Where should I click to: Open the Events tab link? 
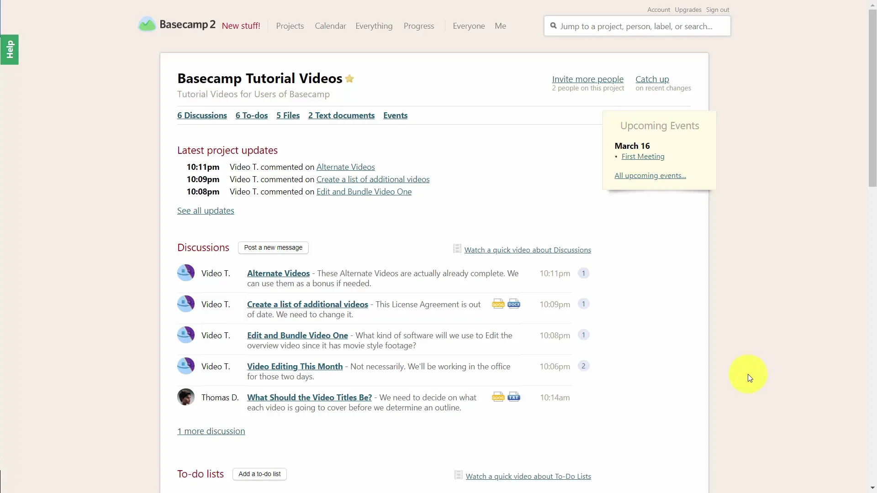[x=395, y=115]
